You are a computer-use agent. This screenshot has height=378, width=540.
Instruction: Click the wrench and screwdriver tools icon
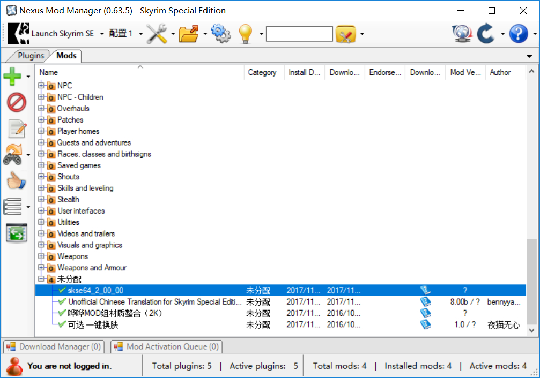coord(157,34)
